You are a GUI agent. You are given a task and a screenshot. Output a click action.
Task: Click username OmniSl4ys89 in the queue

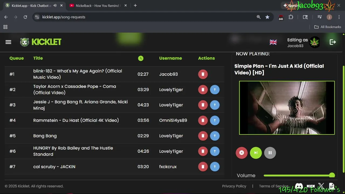tap(173, 120)
